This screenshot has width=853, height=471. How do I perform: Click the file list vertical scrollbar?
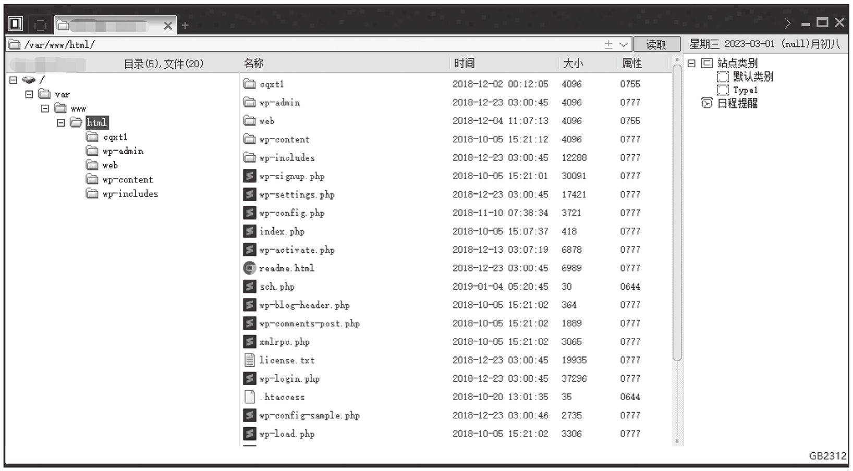coord(677,213)
